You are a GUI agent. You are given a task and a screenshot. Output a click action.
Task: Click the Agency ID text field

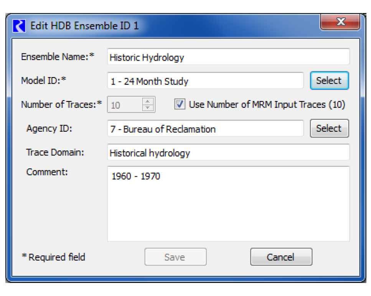(x=205, y=129)
